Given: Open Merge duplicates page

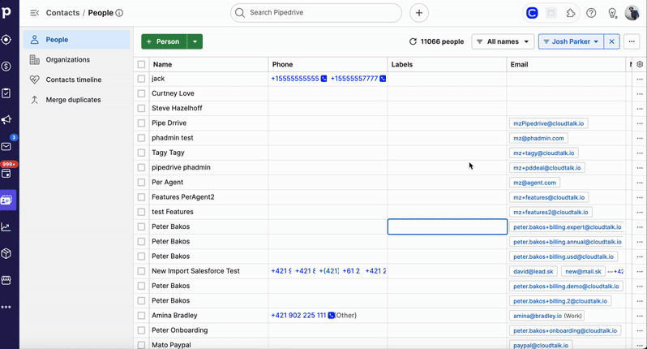Looking at the screenshot, I should 73,100.
